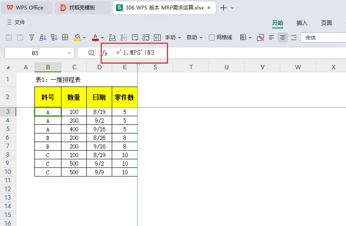Select date cell 8/26

99,138
